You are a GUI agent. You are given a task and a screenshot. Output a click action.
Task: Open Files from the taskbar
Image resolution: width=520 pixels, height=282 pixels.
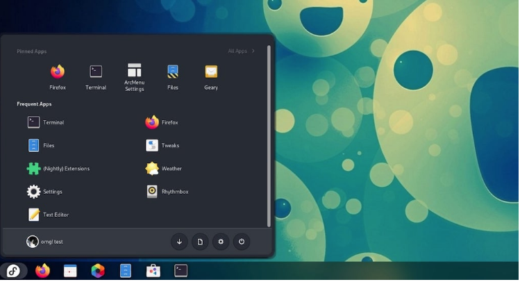[x=126, y=271]
